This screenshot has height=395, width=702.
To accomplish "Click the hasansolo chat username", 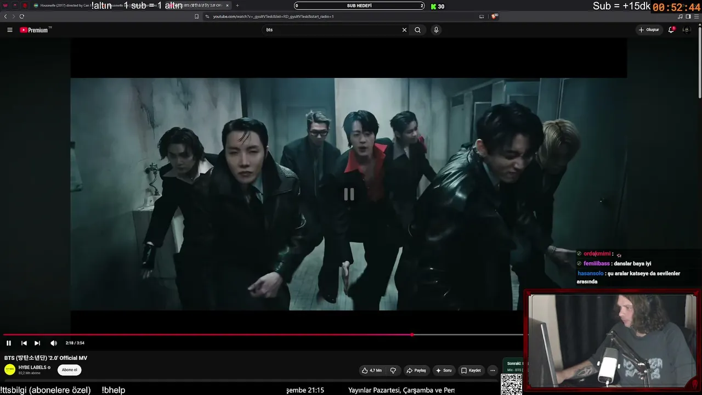I will [590, 273].
